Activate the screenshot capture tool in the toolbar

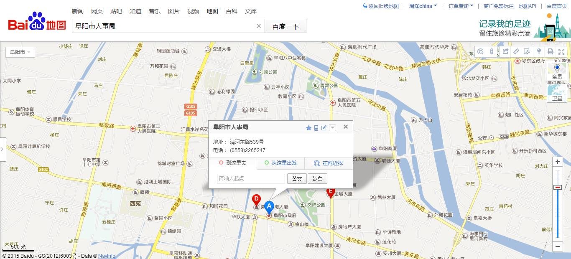527,52
